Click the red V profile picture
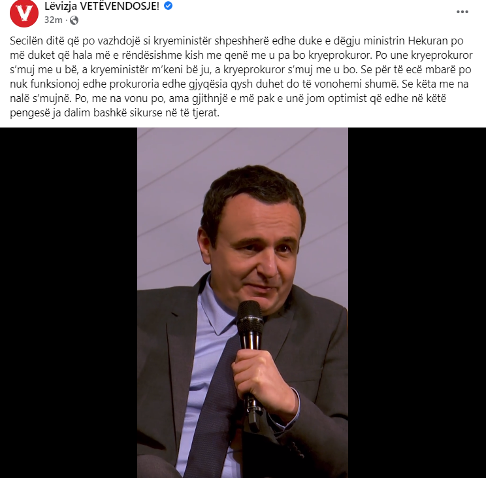 click(24, 13)
